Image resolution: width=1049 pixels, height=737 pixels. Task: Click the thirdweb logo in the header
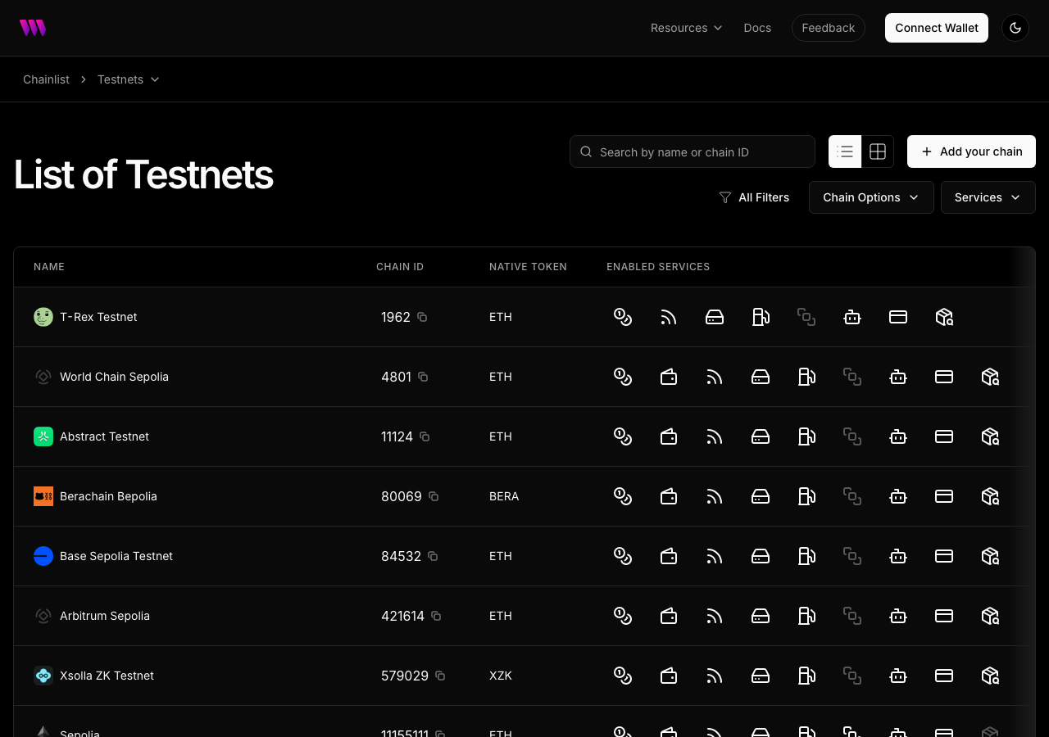coord(33,28)
